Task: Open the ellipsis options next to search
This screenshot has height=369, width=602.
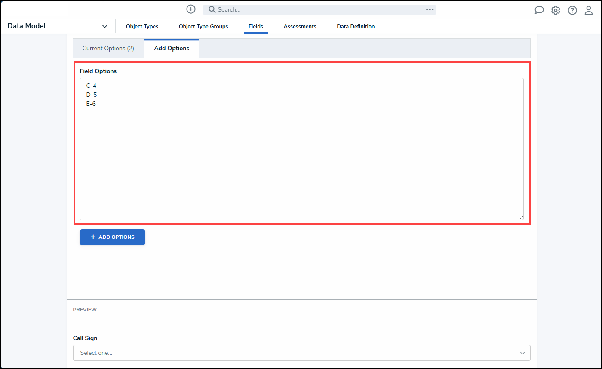Action: (x=430, y=9)
